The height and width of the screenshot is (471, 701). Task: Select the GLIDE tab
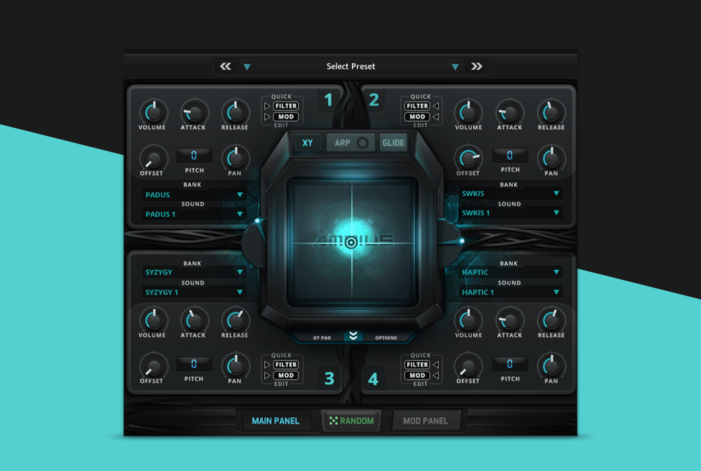coord(394,143)
